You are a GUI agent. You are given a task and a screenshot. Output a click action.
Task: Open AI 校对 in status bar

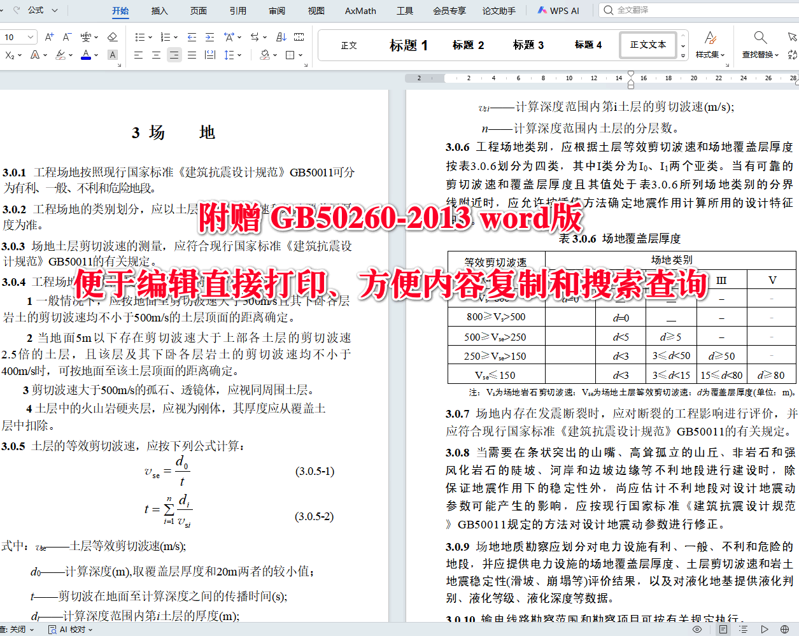71,629
